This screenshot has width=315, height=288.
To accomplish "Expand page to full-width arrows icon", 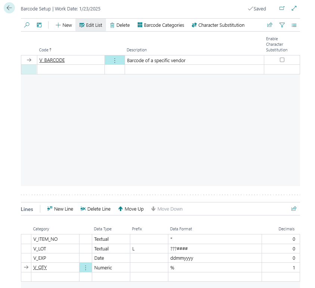I will pos(294,8).
